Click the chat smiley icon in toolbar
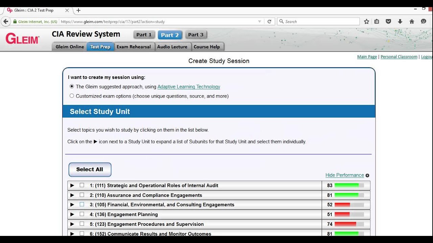The height and width of the screenshot is (243, 433). 424,22
